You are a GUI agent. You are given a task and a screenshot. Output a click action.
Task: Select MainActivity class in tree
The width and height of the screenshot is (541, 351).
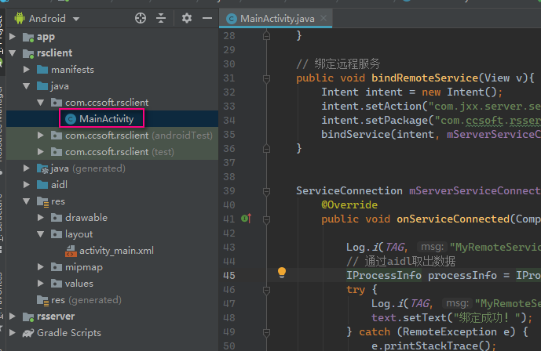106,119
